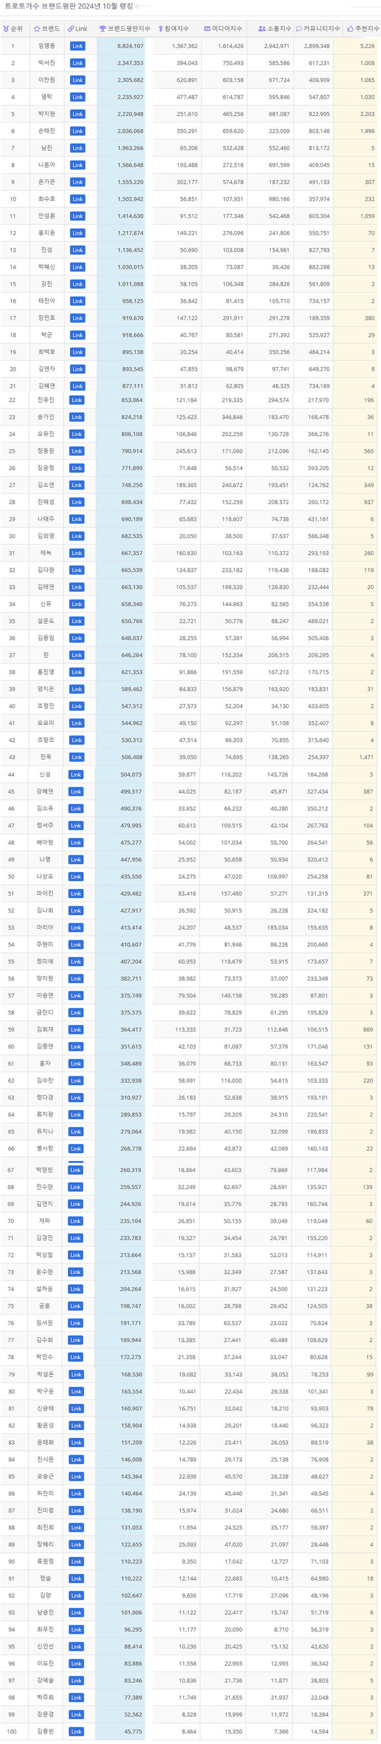Select brand name 송가인 in rank 23
Image resolution: width=381 pixels, height=1744 pixels.
click(47, 416)
